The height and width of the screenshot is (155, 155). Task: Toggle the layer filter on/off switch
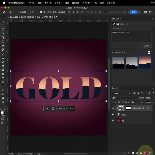coord(154,93)
